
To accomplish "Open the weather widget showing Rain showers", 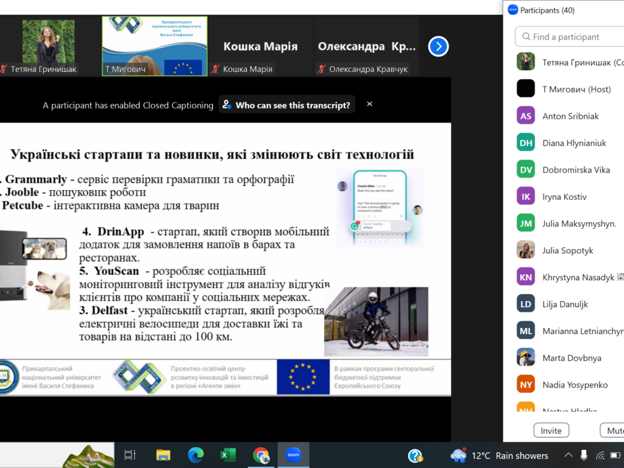I will (499, 455).
